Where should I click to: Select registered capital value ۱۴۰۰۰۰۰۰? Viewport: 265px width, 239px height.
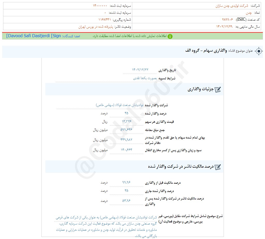[100, 6]
